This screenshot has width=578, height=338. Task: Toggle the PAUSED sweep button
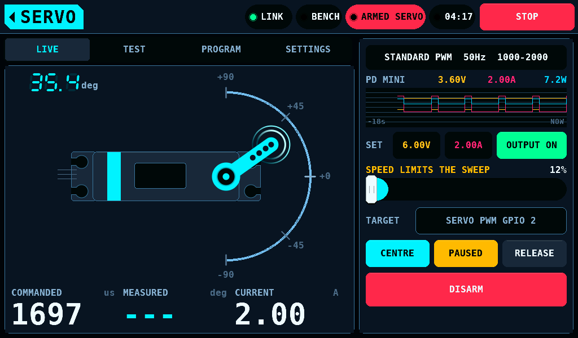(x=466, y=253)
